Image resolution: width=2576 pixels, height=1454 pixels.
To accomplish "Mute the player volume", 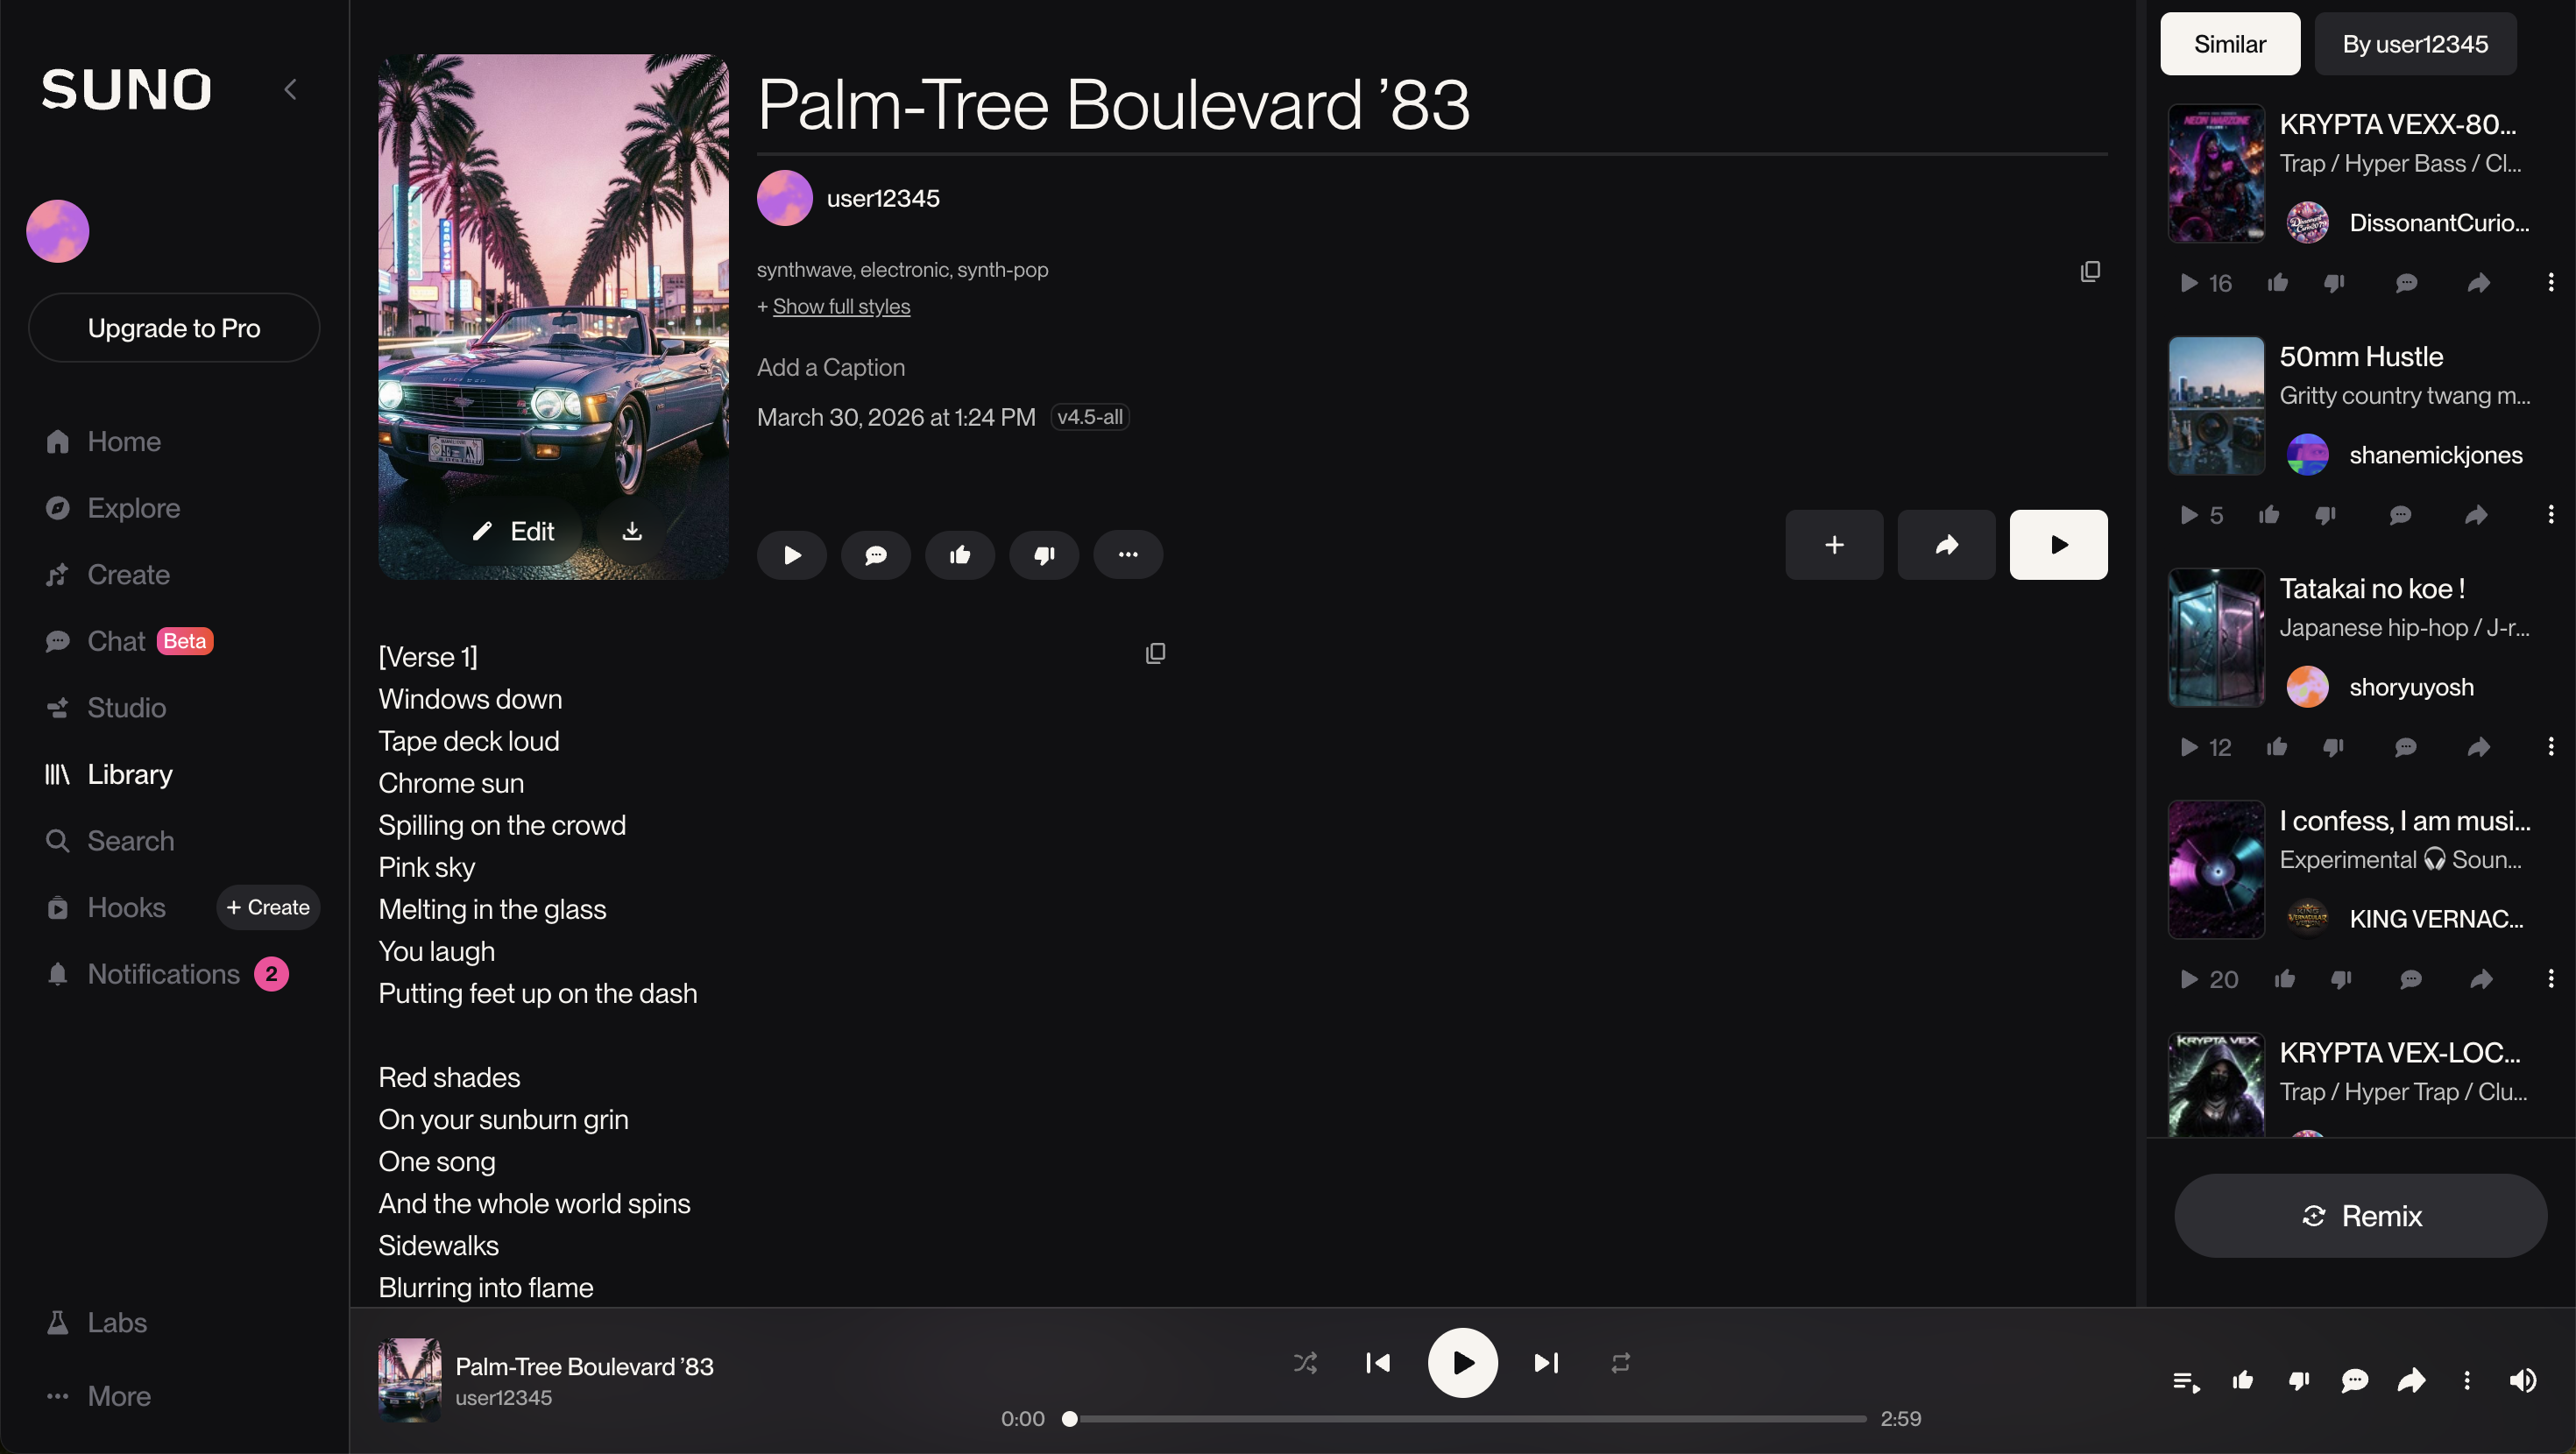I will [2522, 1381].
